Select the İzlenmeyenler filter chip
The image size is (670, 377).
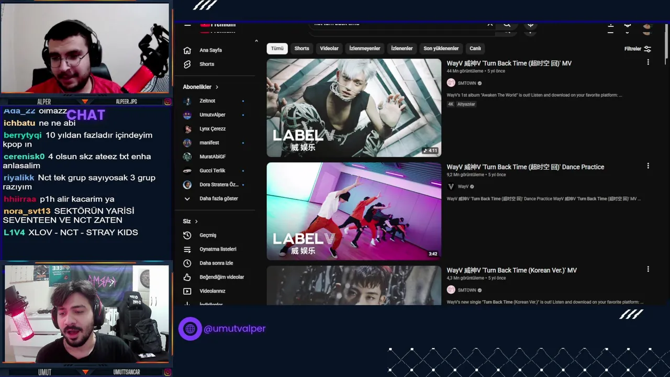(x=365, y=48)
